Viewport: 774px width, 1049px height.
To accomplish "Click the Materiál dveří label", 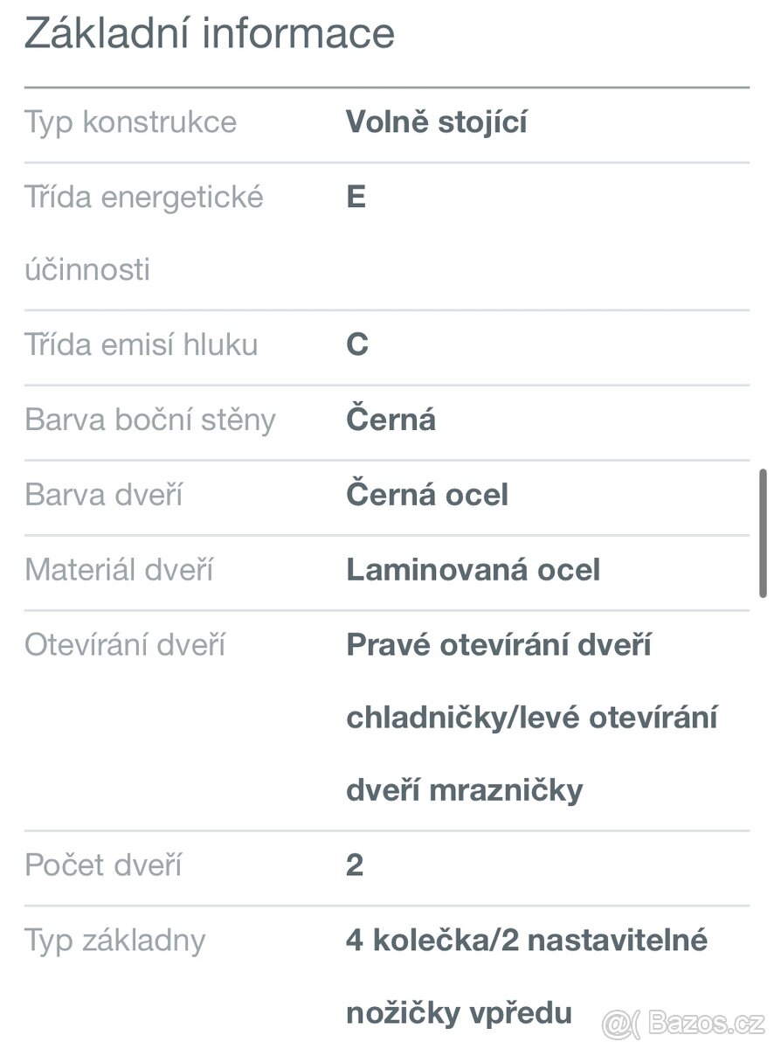I will coord(119,570).
